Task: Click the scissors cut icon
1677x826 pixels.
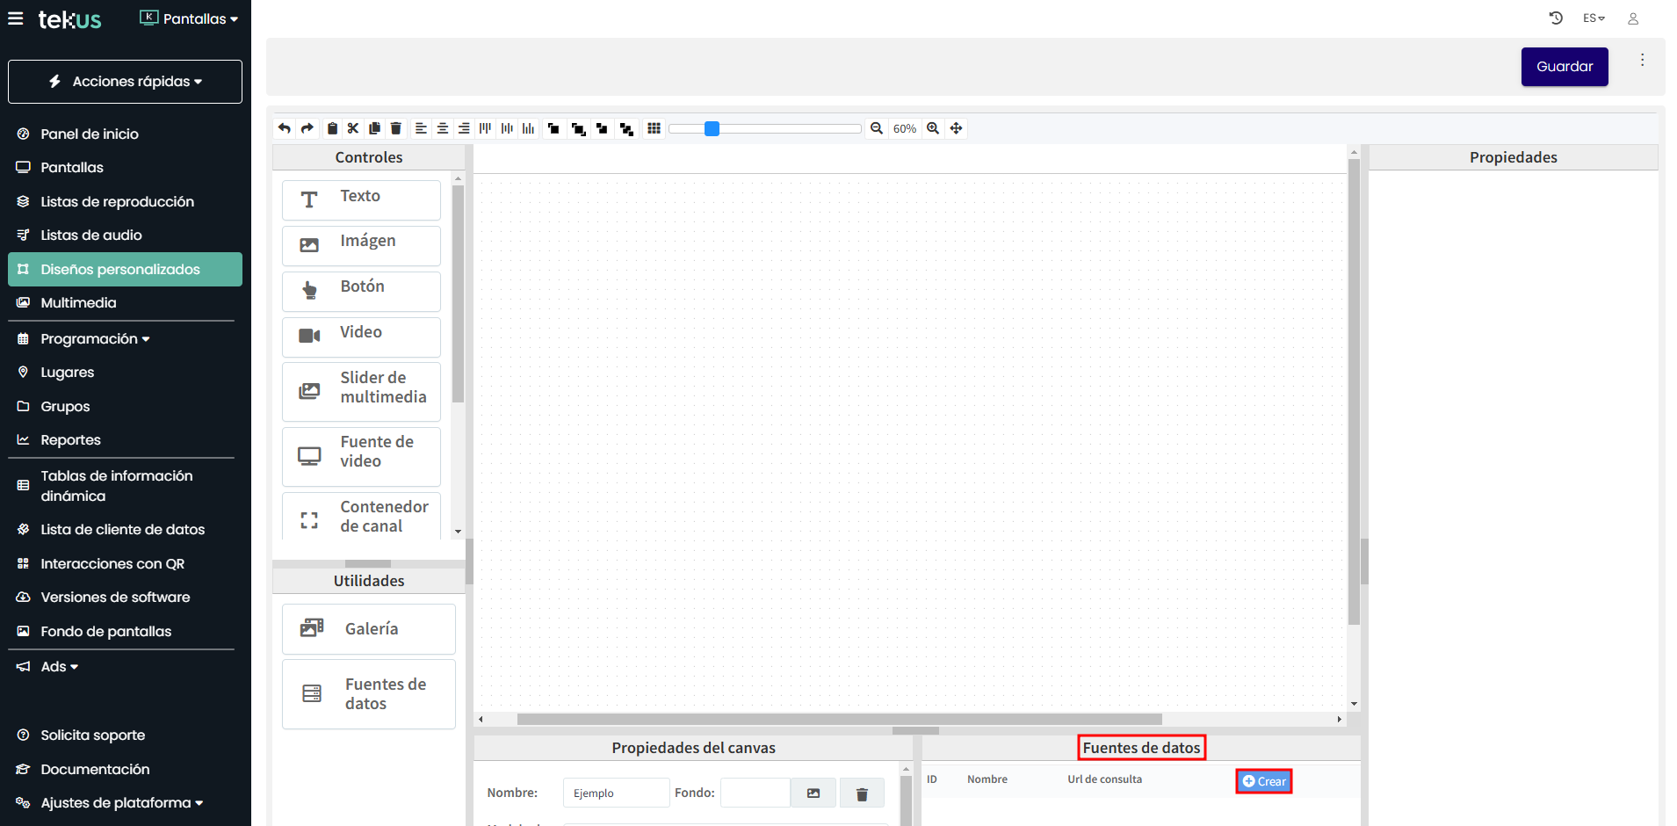Action: tap(353, 128)
